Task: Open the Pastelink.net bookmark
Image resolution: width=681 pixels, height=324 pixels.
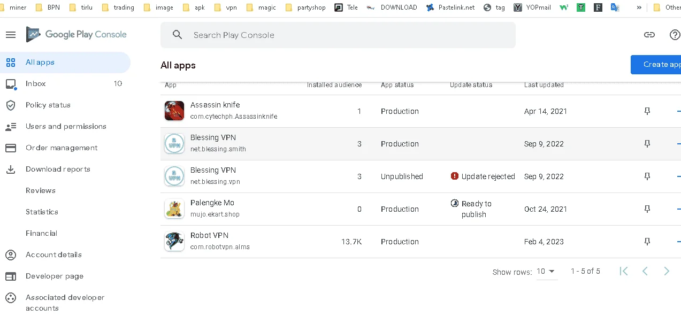Action: pyautogui.click(x=450, y=7)
